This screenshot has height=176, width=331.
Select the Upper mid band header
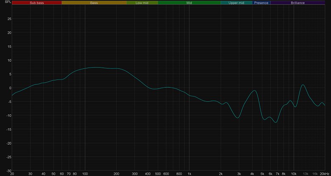236,3
